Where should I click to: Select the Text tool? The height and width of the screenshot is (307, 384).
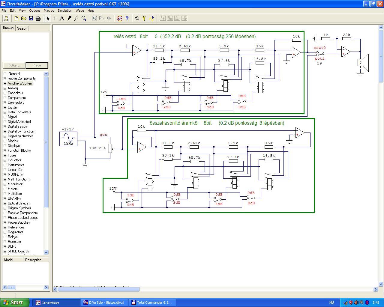click(62, 18)
